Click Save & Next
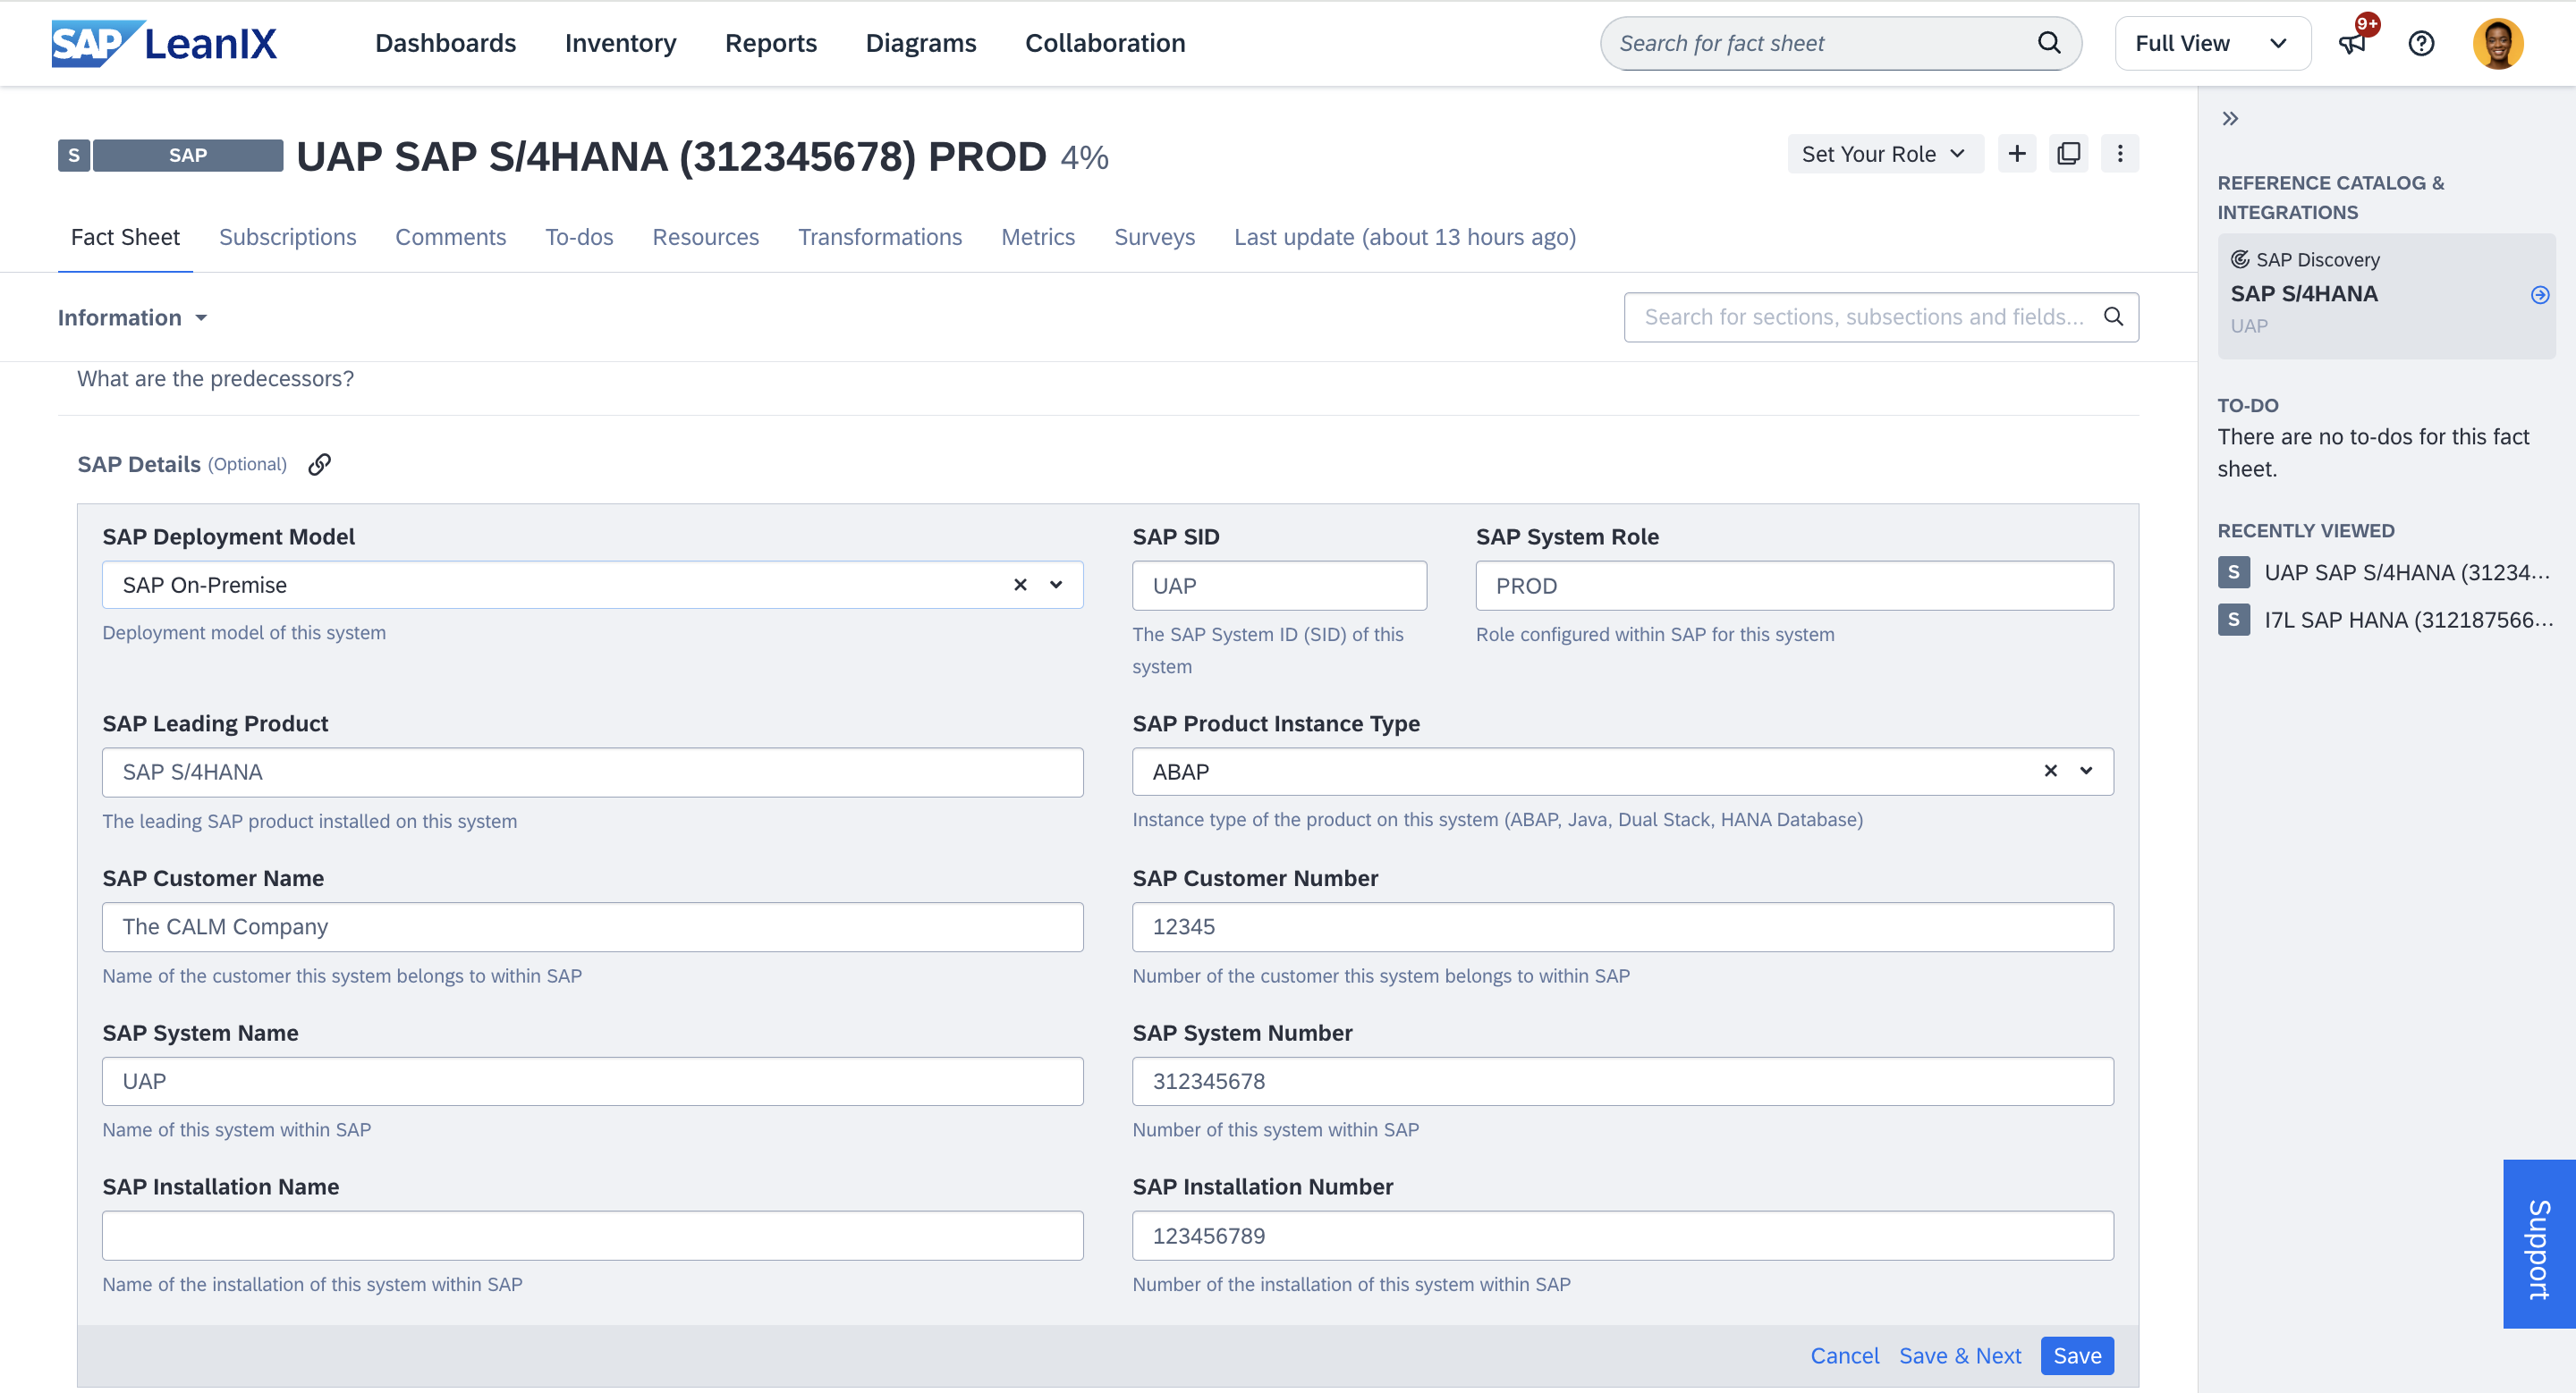The height and width of the screenshot is (1393, 2576). pos(1960,1355)
